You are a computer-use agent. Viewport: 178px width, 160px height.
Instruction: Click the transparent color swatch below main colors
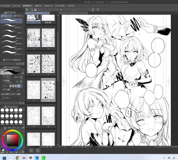[2, 152]
